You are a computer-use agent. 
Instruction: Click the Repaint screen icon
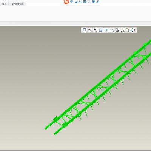[100, 30]
